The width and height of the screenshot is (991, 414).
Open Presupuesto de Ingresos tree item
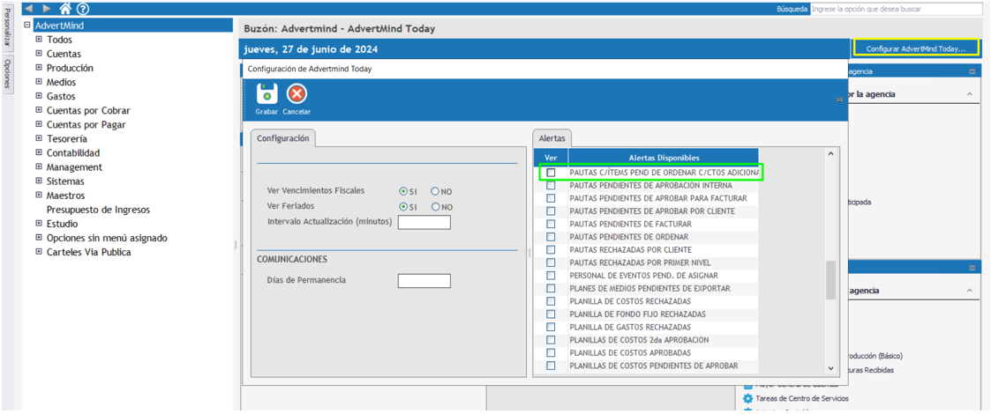point(98,210)
